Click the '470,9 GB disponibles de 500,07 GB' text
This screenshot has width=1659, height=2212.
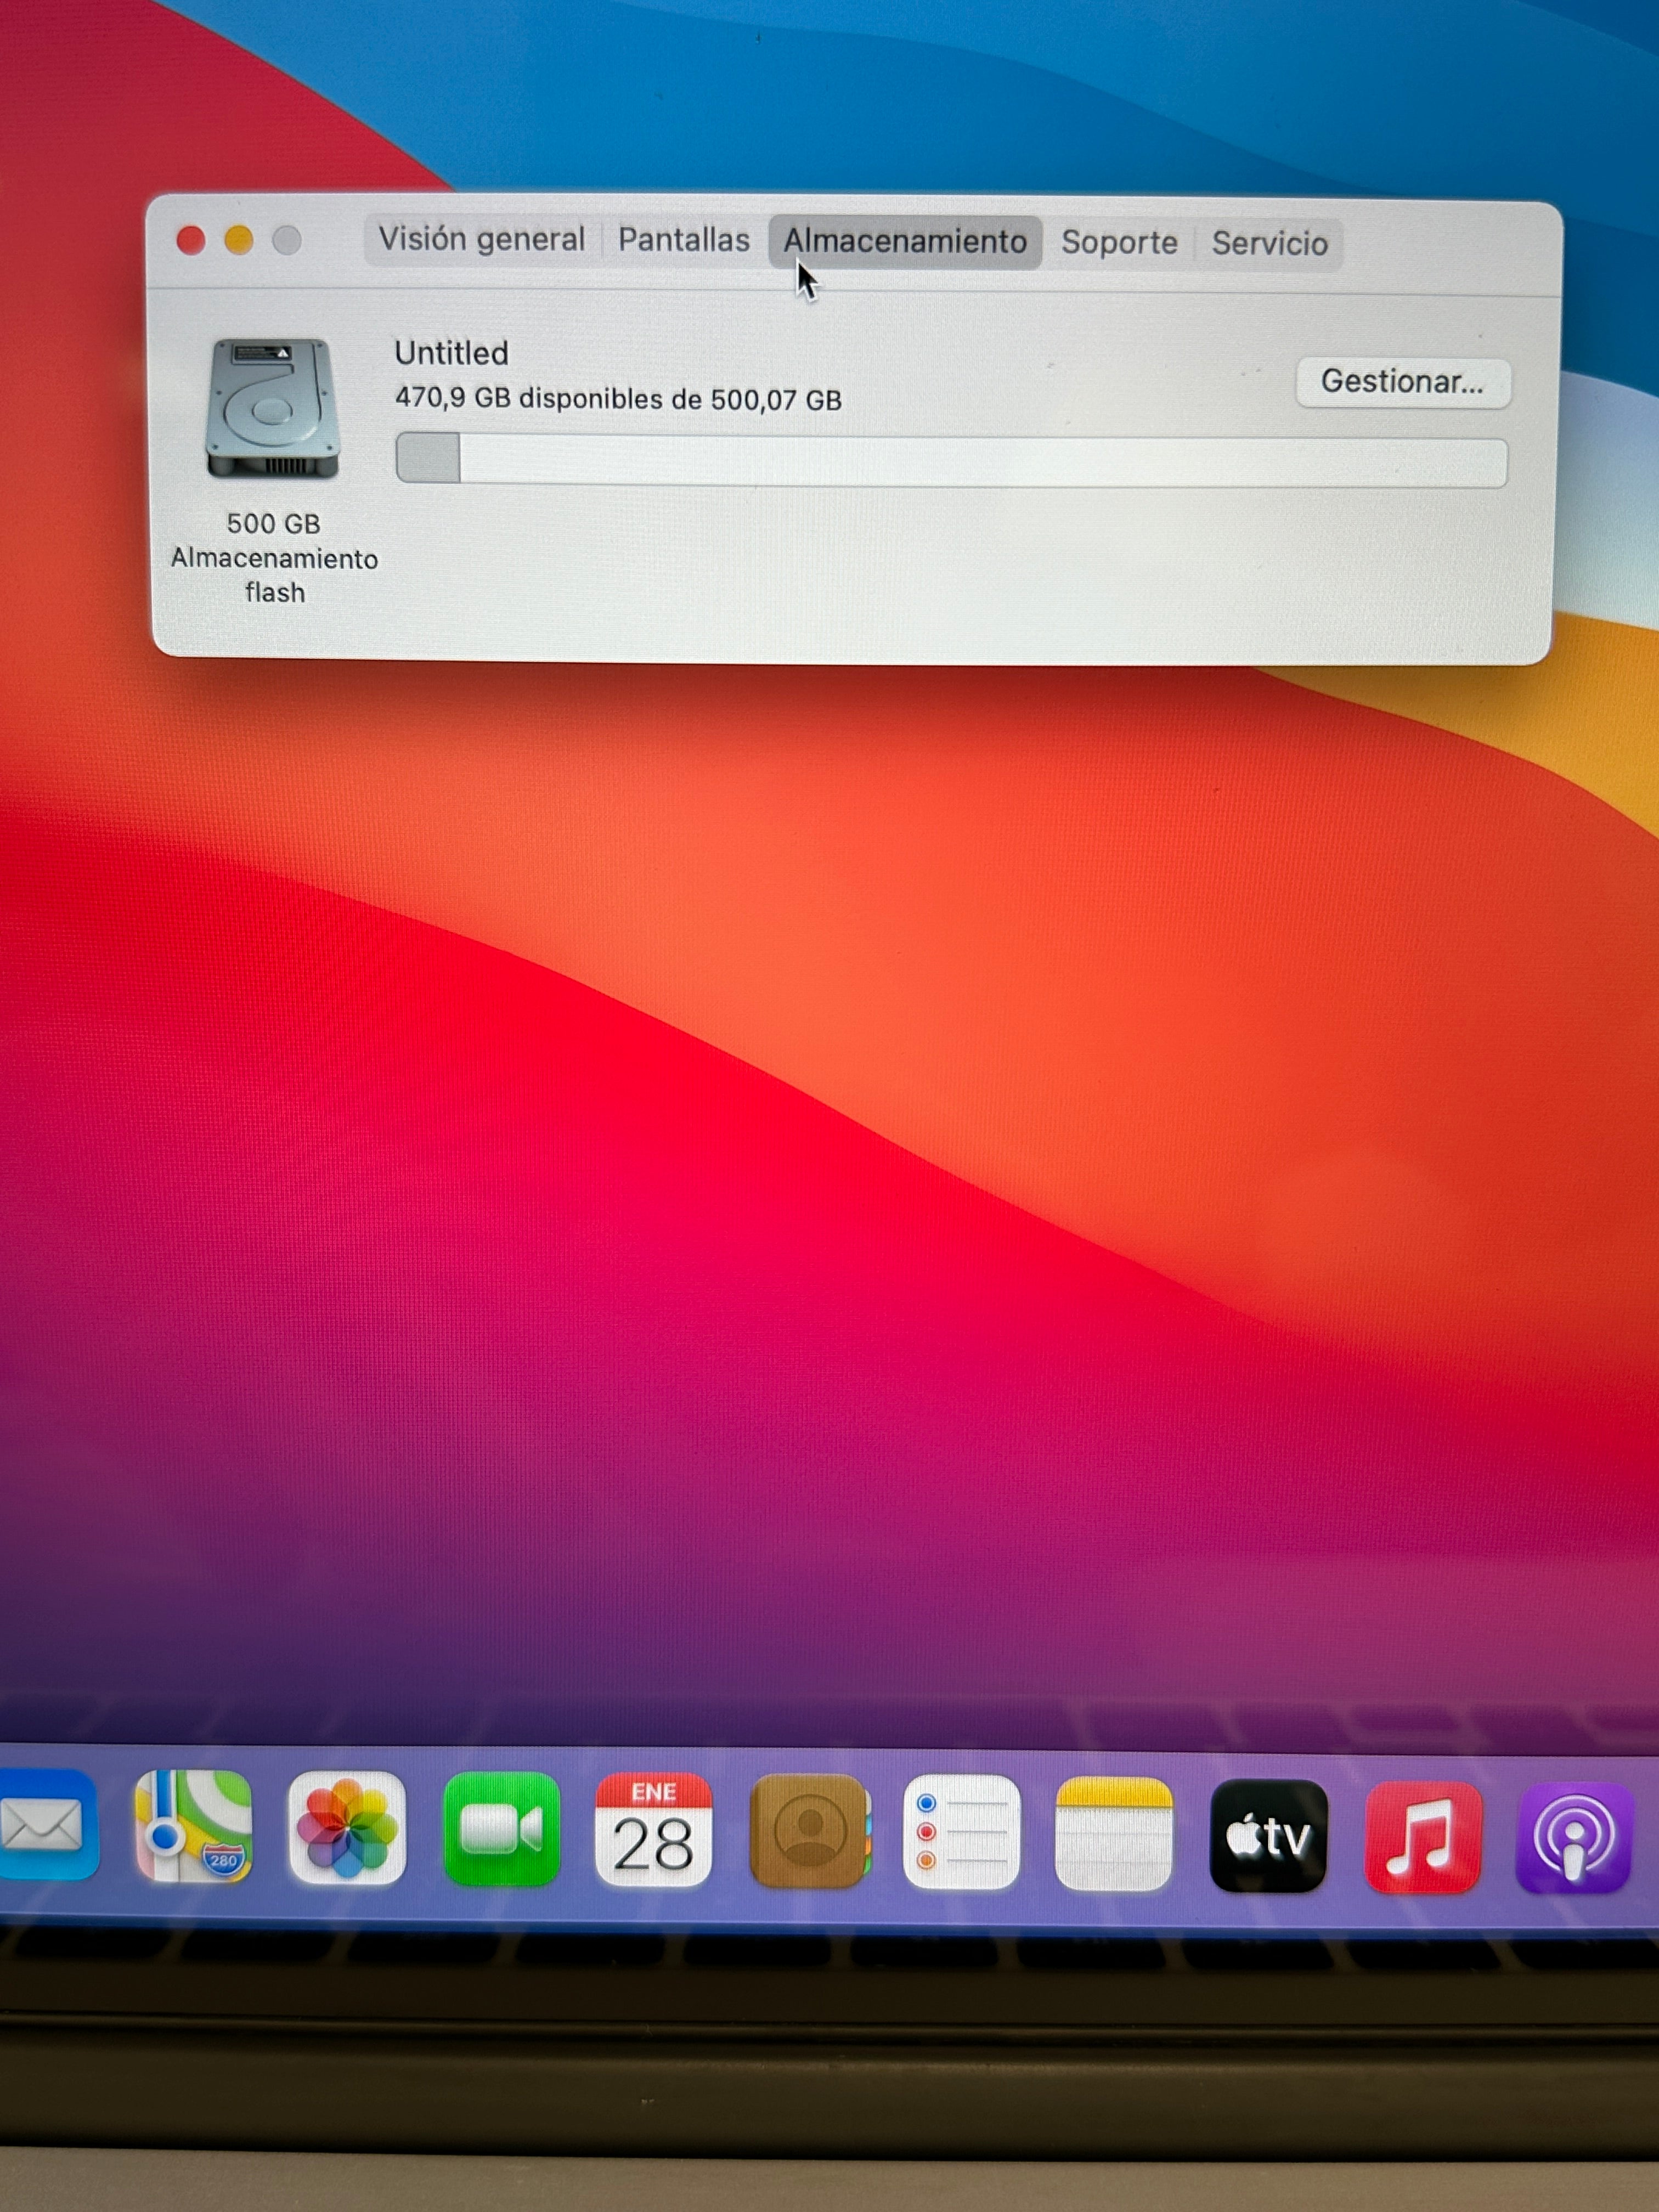point(618,399)
